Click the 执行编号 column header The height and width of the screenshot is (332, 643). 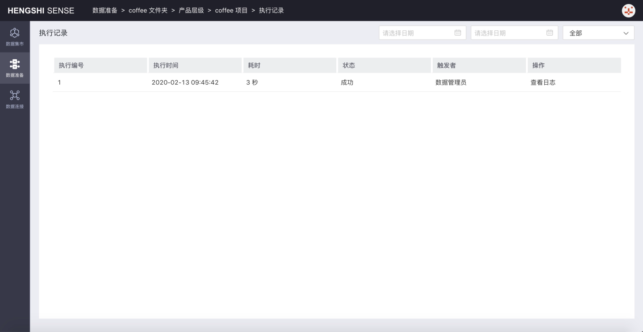coord(71,65)
